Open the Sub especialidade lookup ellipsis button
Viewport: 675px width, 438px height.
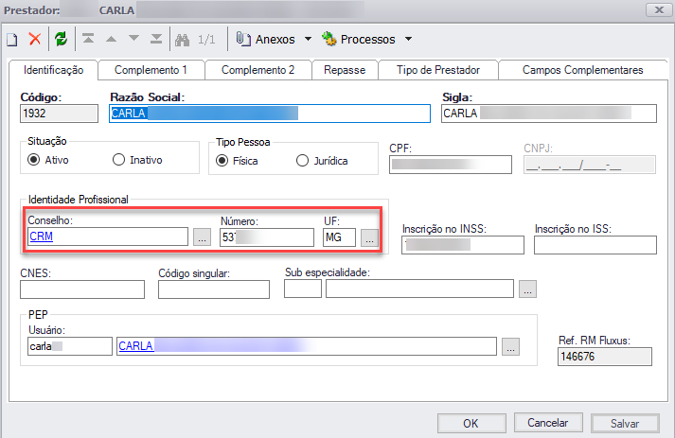pos(527,289)
